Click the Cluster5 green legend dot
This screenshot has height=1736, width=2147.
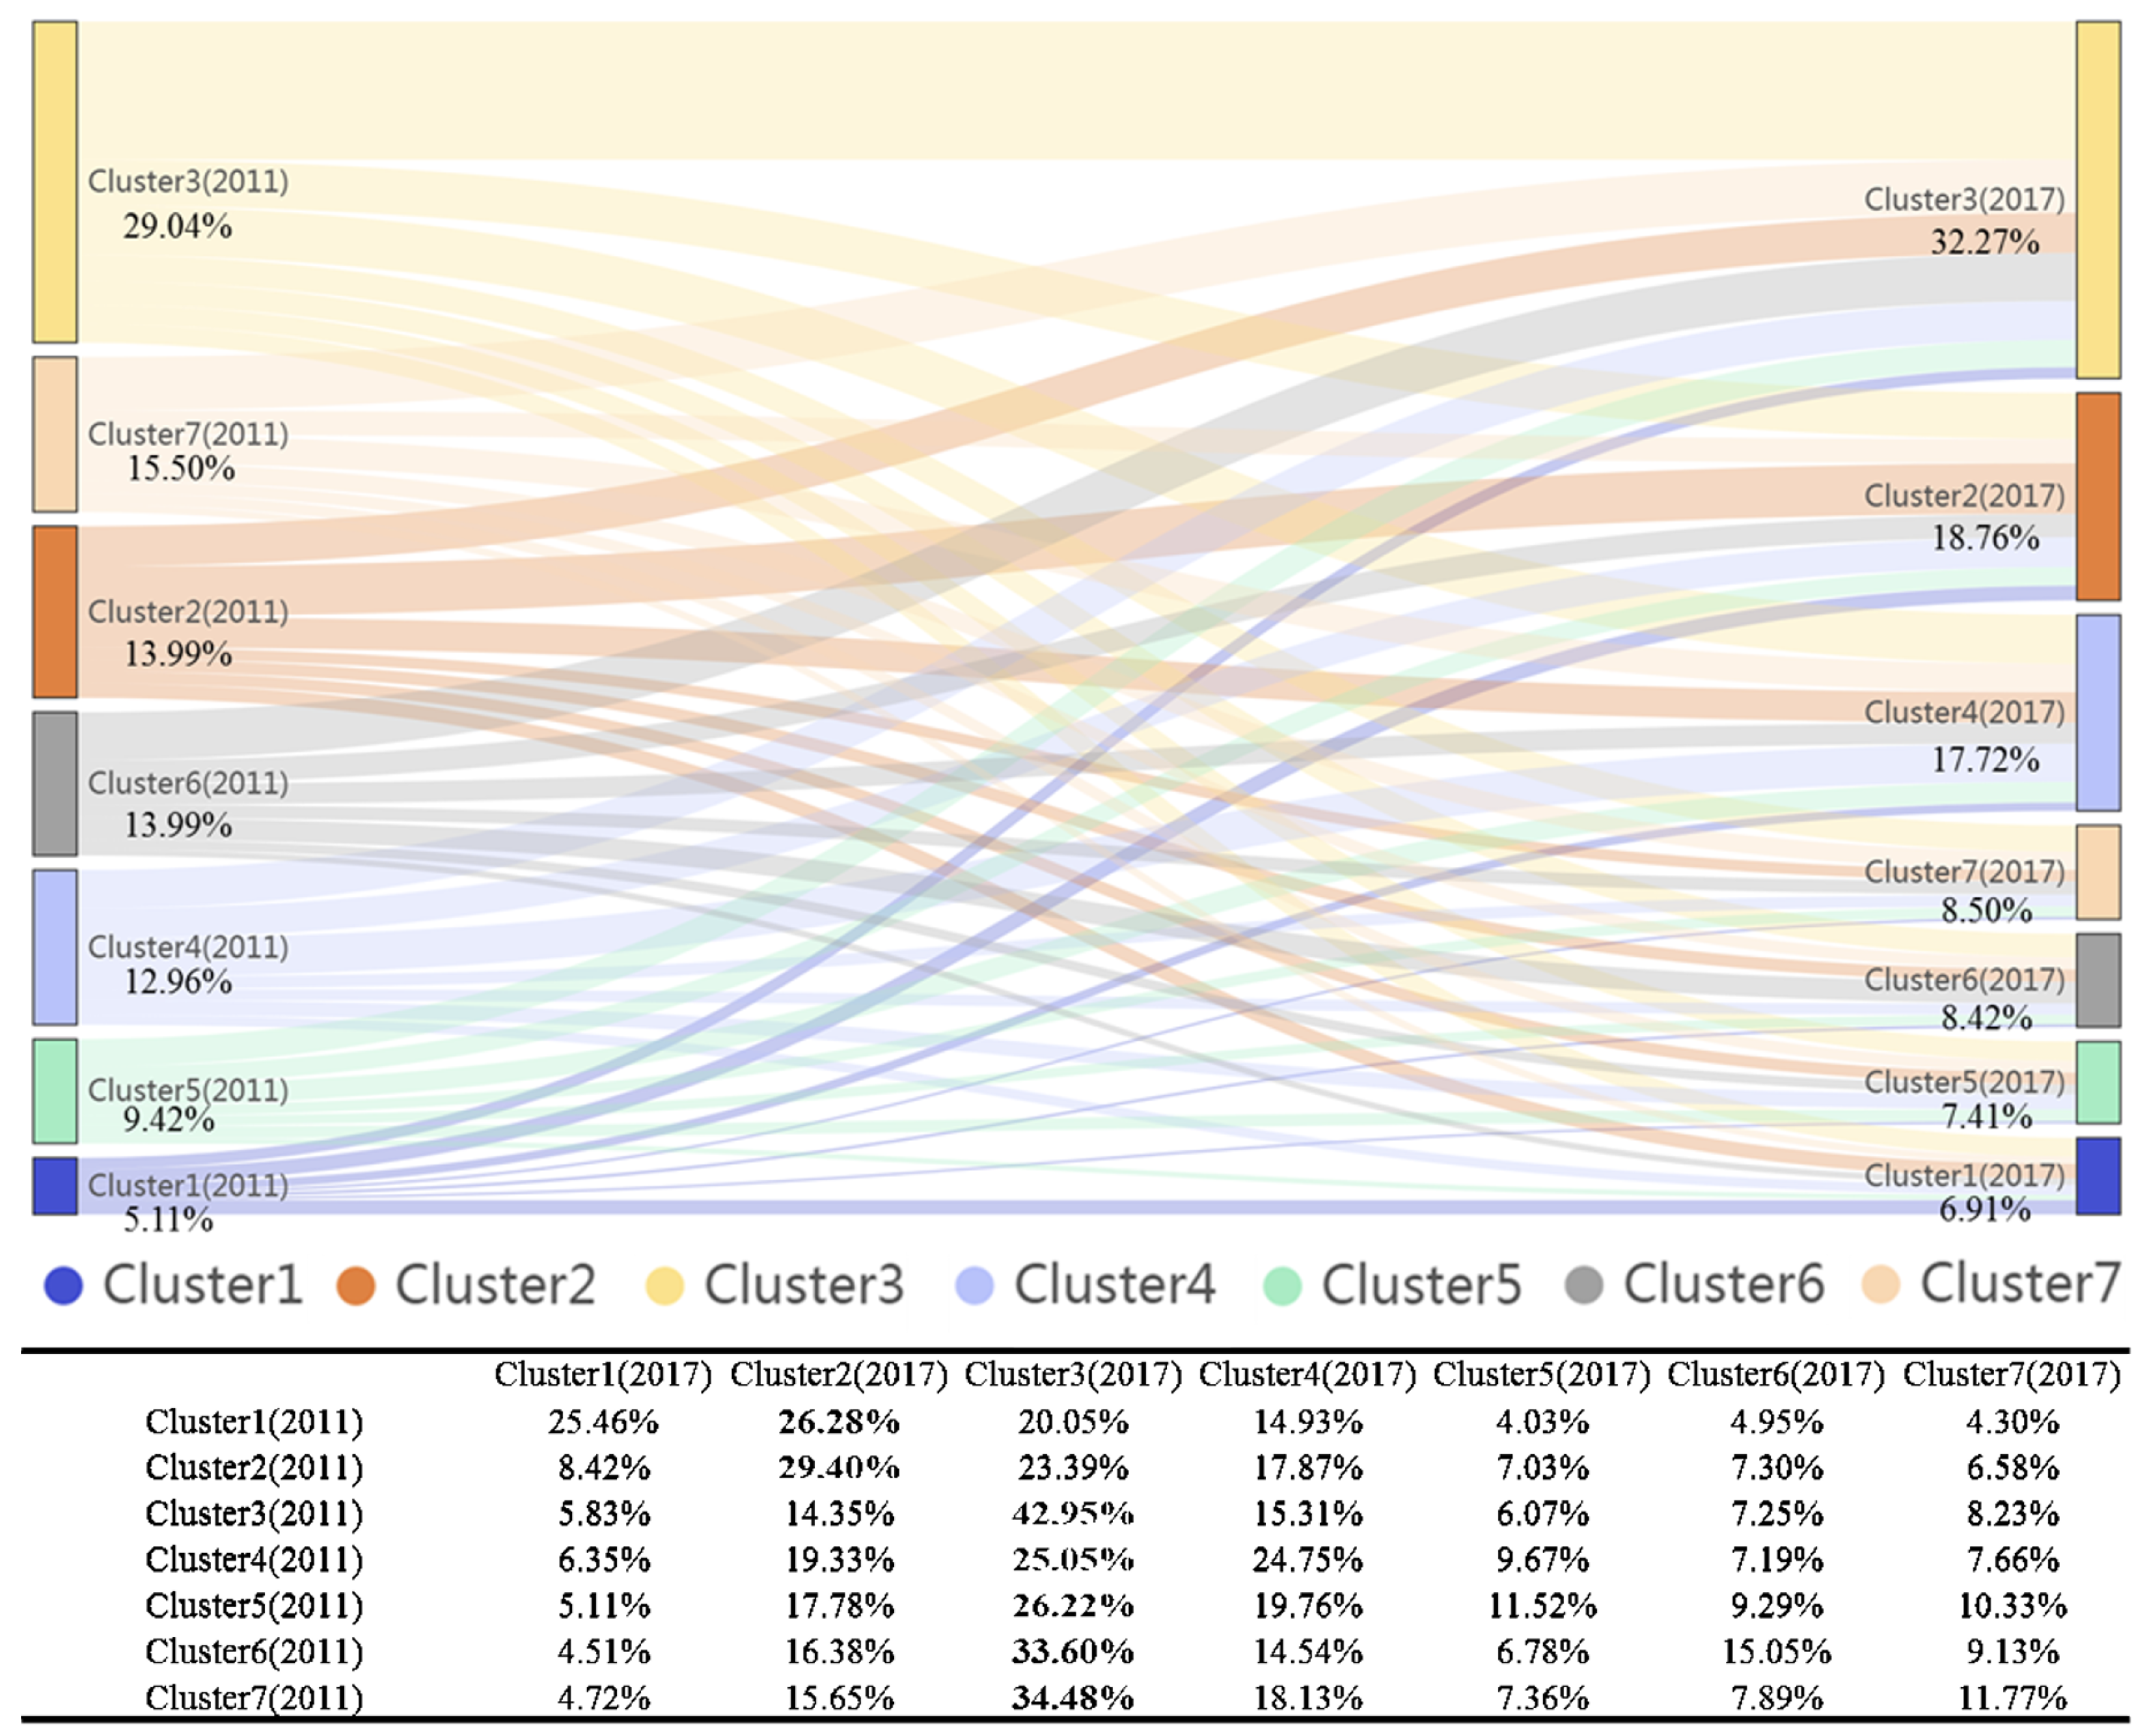pyautogui.click(x=1283, y=1285)
